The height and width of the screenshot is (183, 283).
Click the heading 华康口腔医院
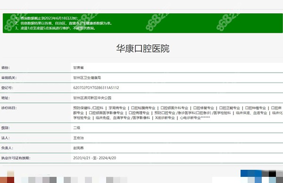[143, 49]
